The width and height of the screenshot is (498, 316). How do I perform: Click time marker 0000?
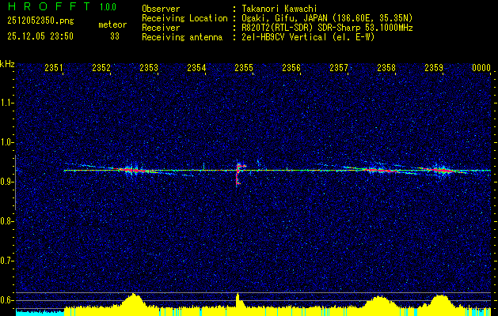point(481,68)
